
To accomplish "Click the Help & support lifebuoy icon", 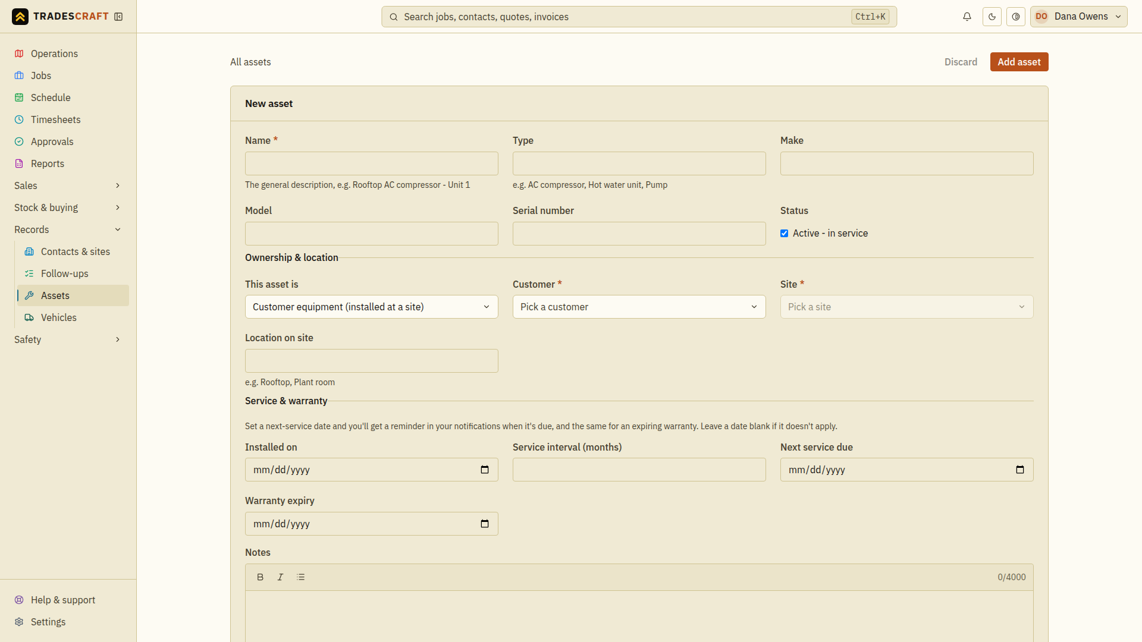I will pos(19,600).
